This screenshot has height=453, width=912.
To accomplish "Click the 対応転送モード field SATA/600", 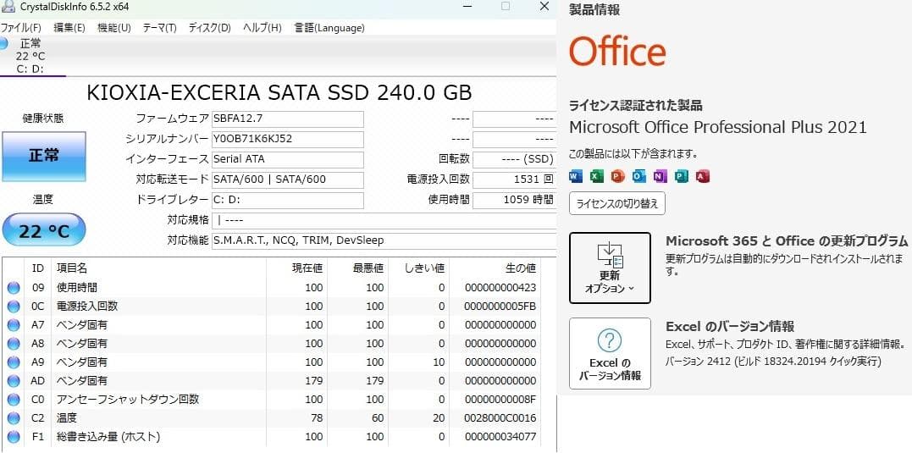I will coord(288,180).
